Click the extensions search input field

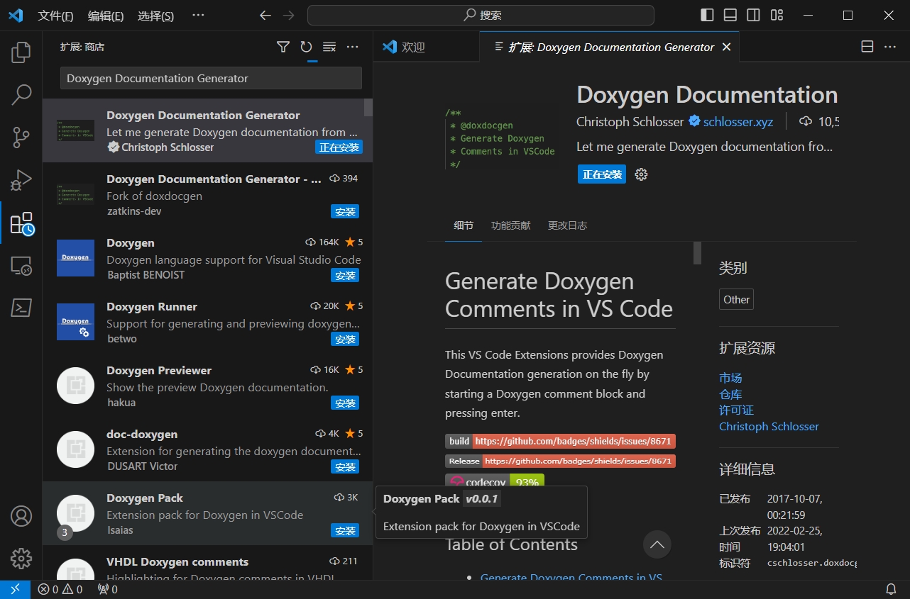click(x=211, y=78)
